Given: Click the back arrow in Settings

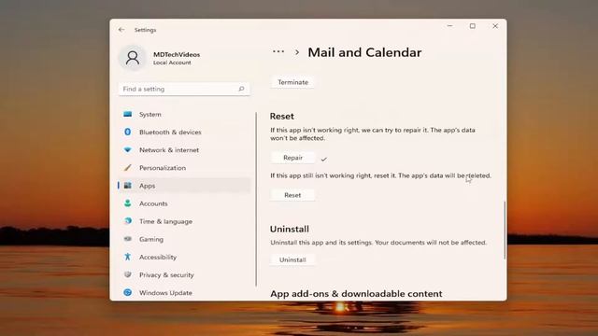Looking at the screenshot, I should click(x=121, y=29).
